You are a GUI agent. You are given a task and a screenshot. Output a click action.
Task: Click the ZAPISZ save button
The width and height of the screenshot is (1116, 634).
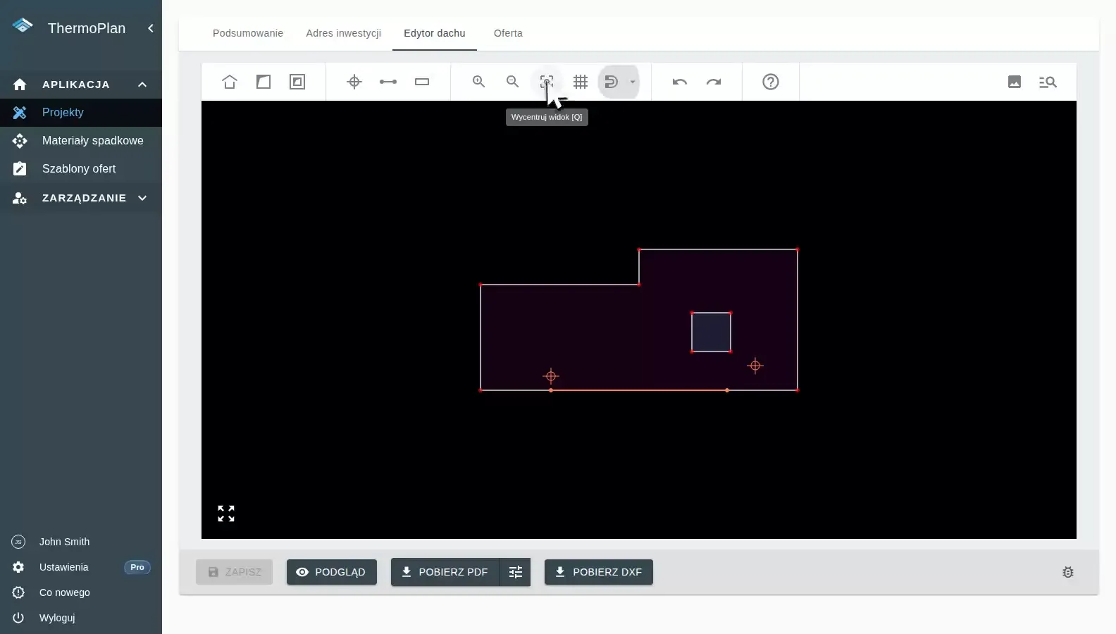(235, 572)
